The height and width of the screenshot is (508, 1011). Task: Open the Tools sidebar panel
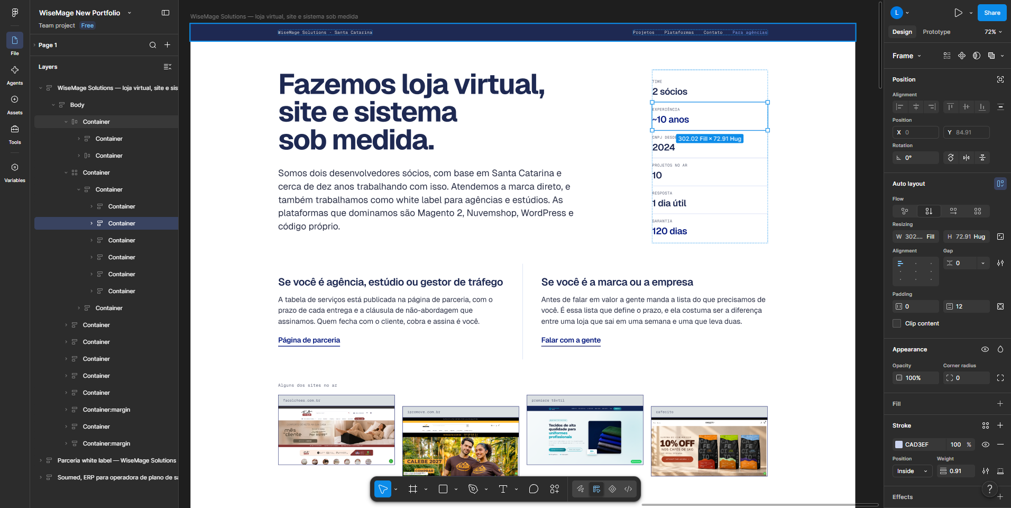[x=15, y=130]
